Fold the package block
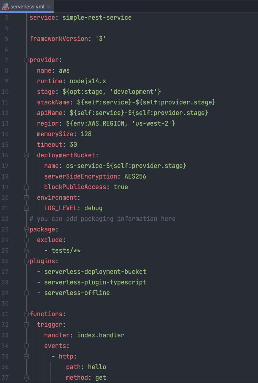 tap(26, 229)
